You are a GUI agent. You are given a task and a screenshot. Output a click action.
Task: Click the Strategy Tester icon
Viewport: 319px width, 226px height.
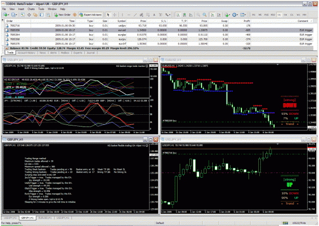click(48, 15)
